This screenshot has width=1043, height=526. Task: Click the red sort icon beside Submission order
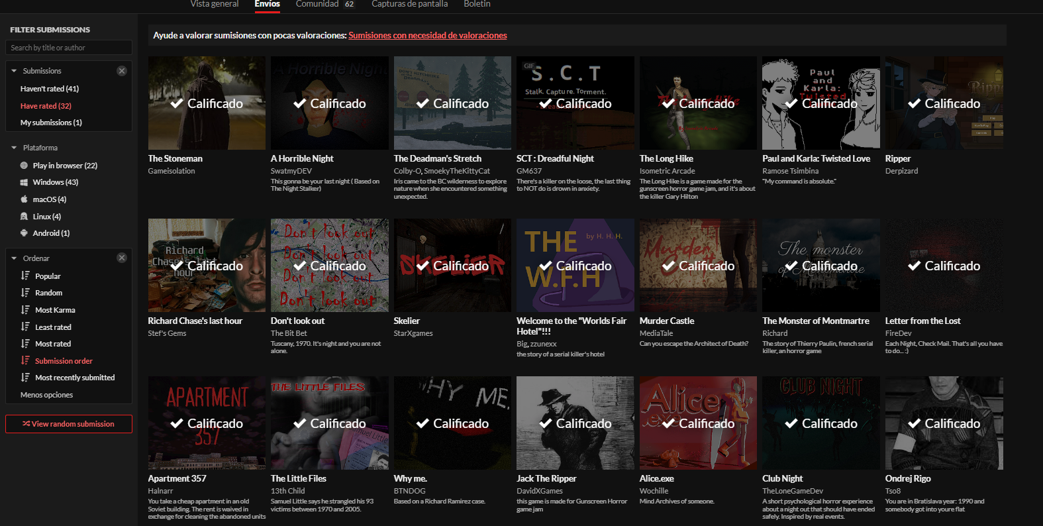[25, 360]
